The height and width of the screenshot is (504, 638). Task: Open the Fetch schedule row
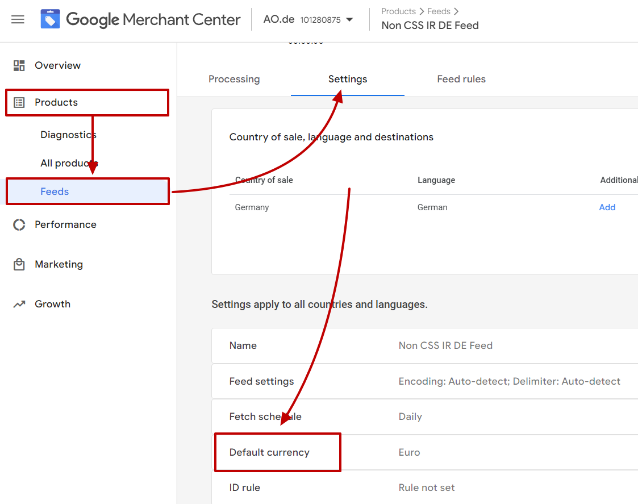pos(424,417)
